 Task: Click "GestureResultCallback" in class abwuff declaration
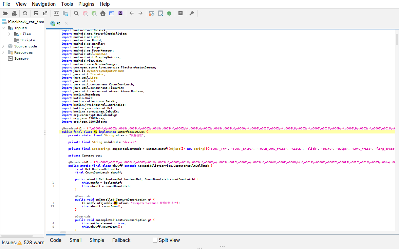(x=191, y=166)
